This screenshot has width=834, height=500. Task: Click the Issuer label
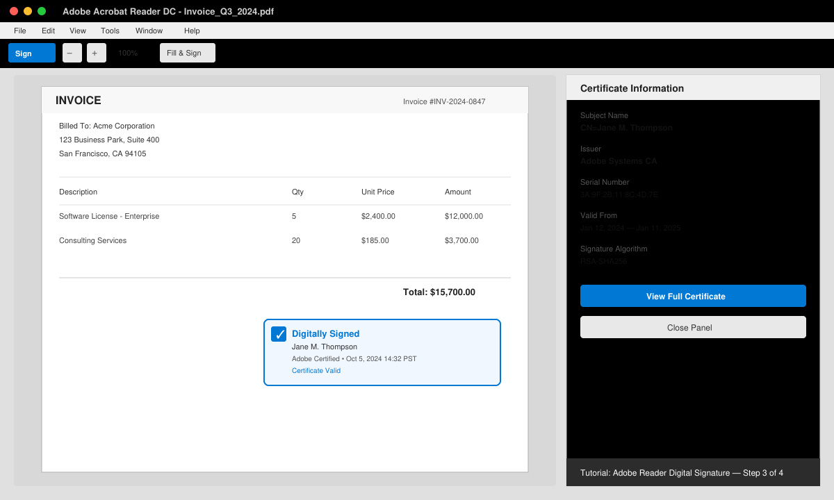(x=591, y=149)
